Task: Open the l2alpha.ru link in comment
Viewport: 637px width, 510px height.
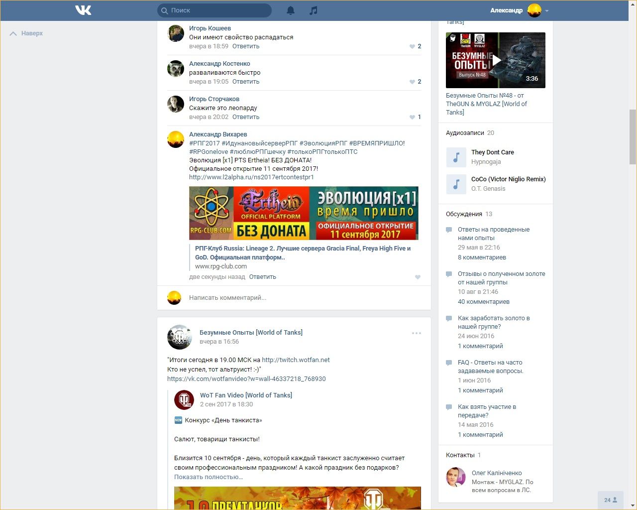Action: click(x=251, y=177)
